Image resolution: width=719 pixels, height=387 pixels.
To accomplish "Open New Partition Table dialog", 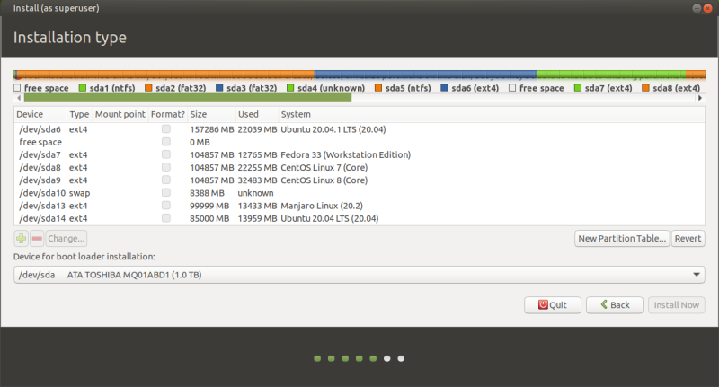I will (622, 238).
